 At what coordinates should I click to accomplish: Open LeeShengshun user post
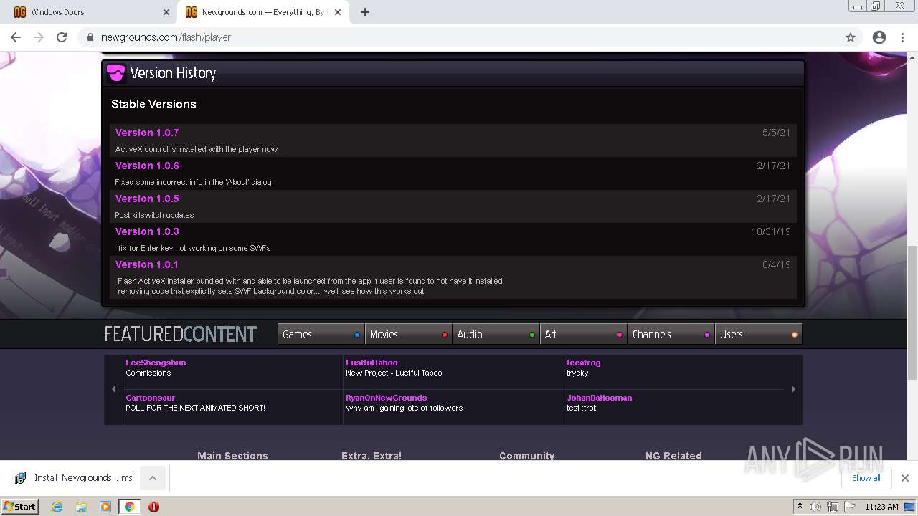tap(156, 363)
